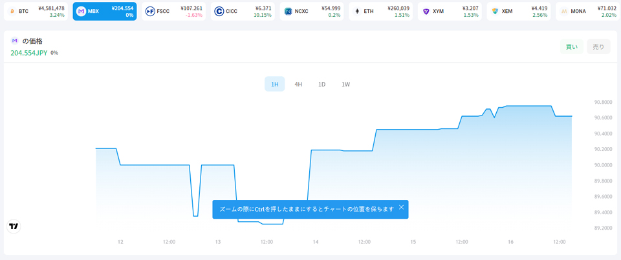Open the TradingView logo icon
The image size is (621, 260).
[14, 226]
